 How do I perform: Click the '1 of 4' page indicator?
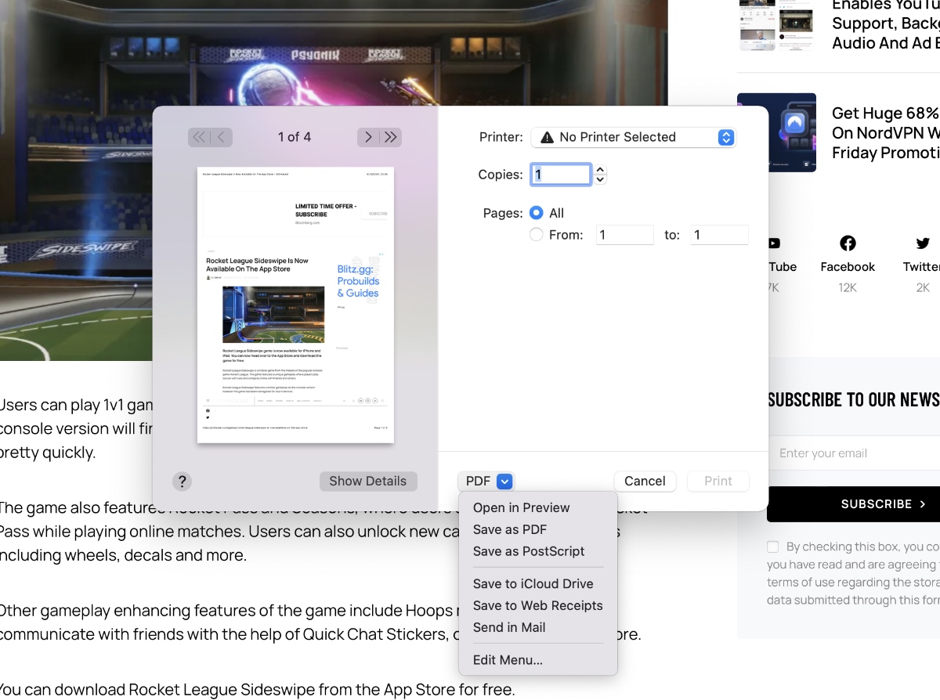pyautogui.click(x=295, y=137)
